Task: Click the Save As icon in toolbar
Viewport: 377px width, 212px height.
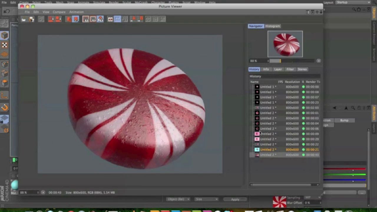Action: [x=32, y=19]
